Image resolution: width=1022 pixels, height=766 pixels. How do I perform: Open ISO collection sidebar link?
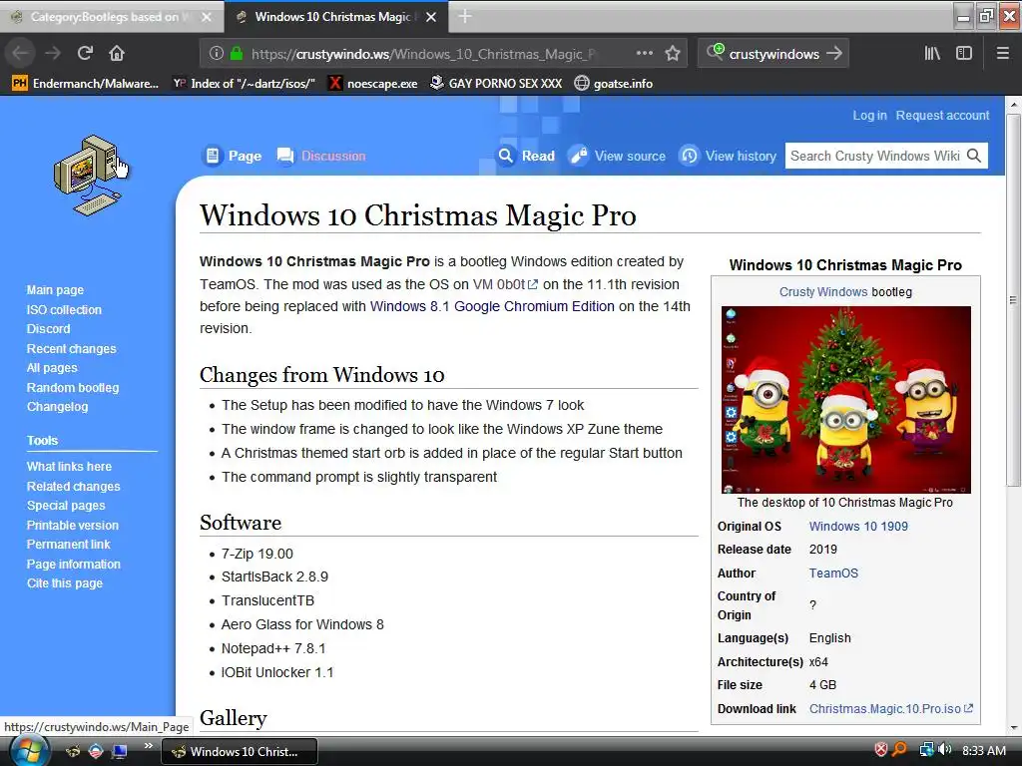[64, 309]
